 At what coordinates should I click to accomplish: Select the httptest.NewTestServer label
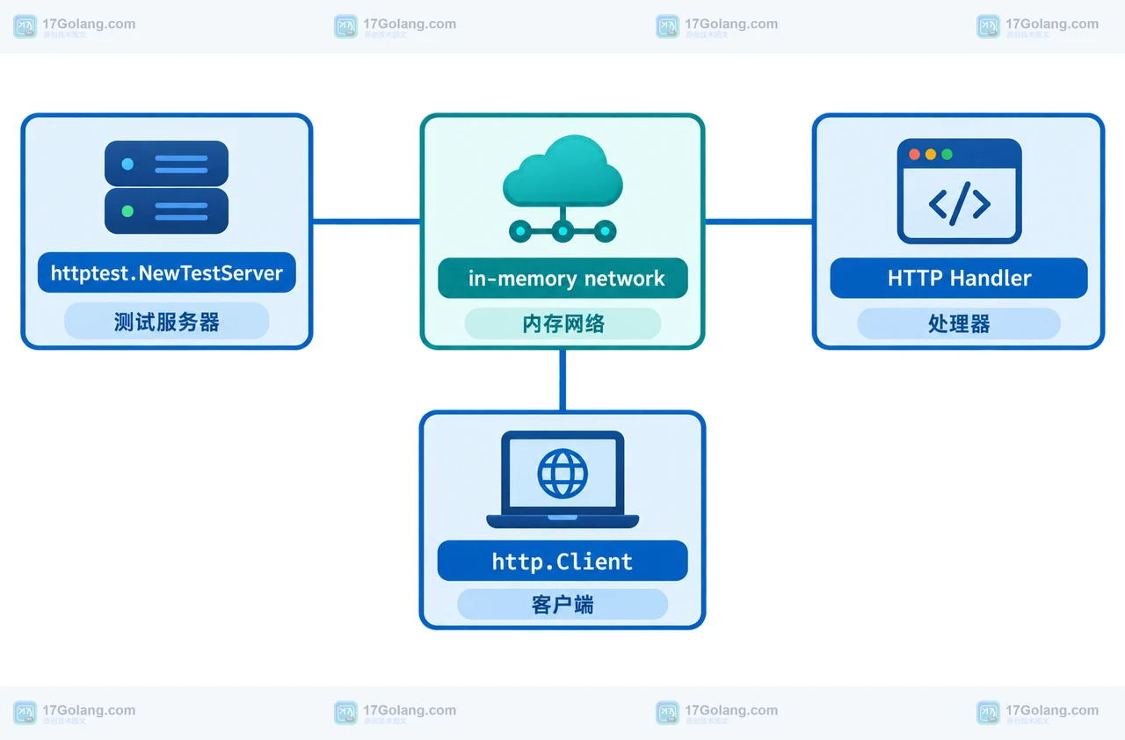167,272
